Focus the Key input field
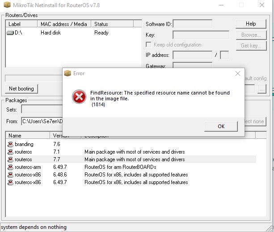274x232 pixels. tap(201, 35)
